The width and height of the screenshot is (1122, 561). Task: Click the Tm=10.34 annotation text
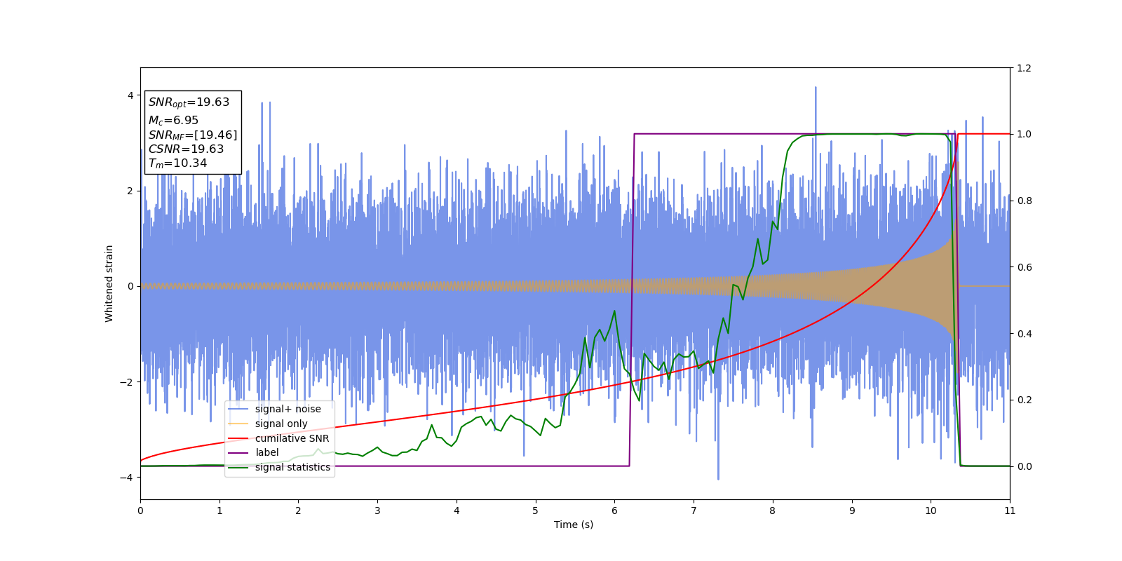(x=177, y=163)
